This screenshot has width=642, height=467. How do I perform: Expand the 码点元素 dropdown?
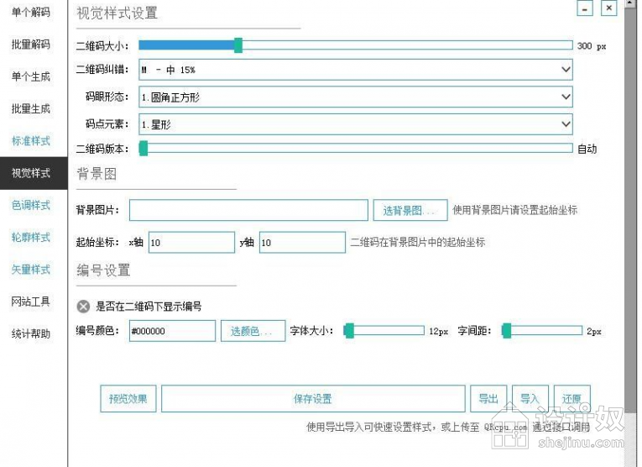pos(355,124)
